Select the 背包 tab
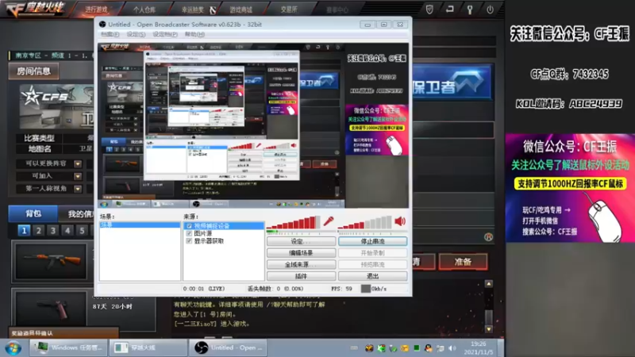The width and height of the screenshot is (635, 357). pyautogui.click(x=33, y=213)
